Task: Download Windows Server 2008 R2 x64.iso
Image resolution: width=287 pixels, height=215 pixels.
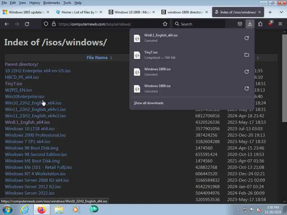Action: point(37,180)
